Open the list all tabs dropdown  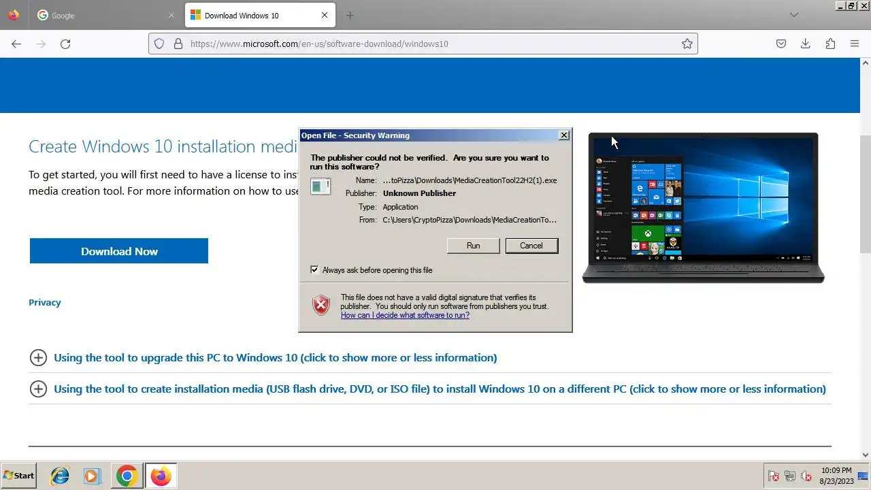793,15
